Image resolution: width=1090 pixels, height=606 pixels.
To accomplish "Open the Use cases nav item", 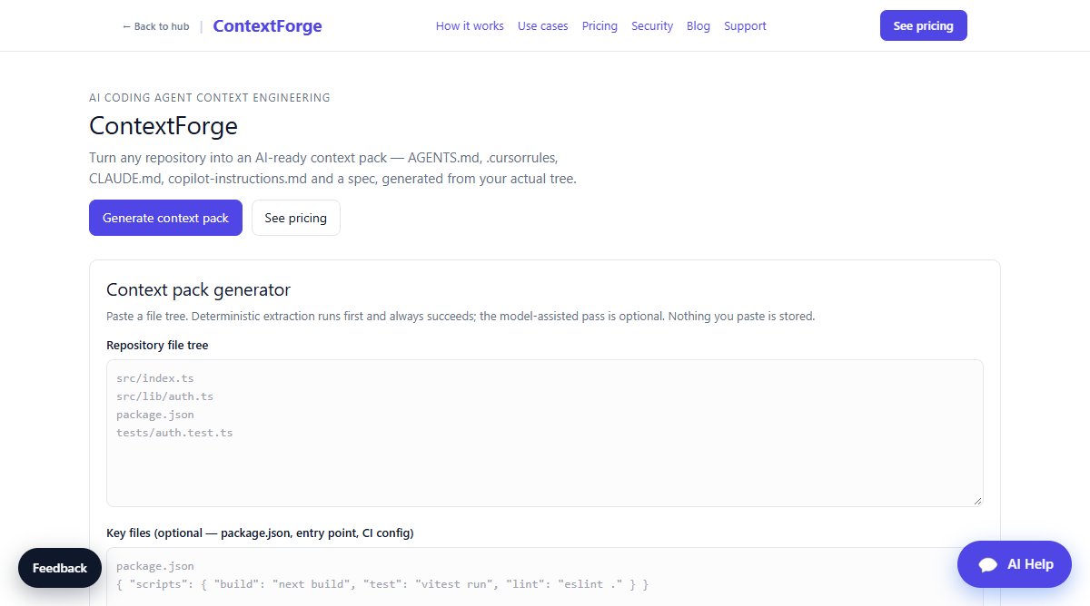I will pos(542,26).
